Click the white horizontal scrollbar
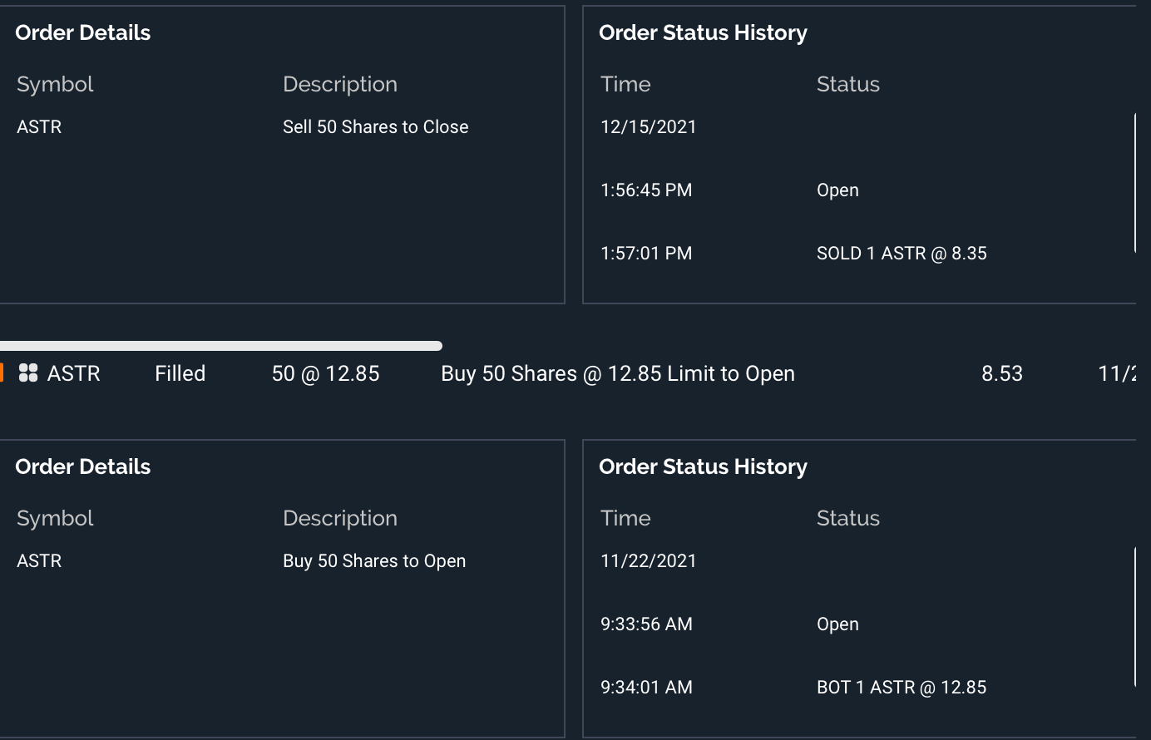Screen dimensions: 1151x740 point(220,346)
